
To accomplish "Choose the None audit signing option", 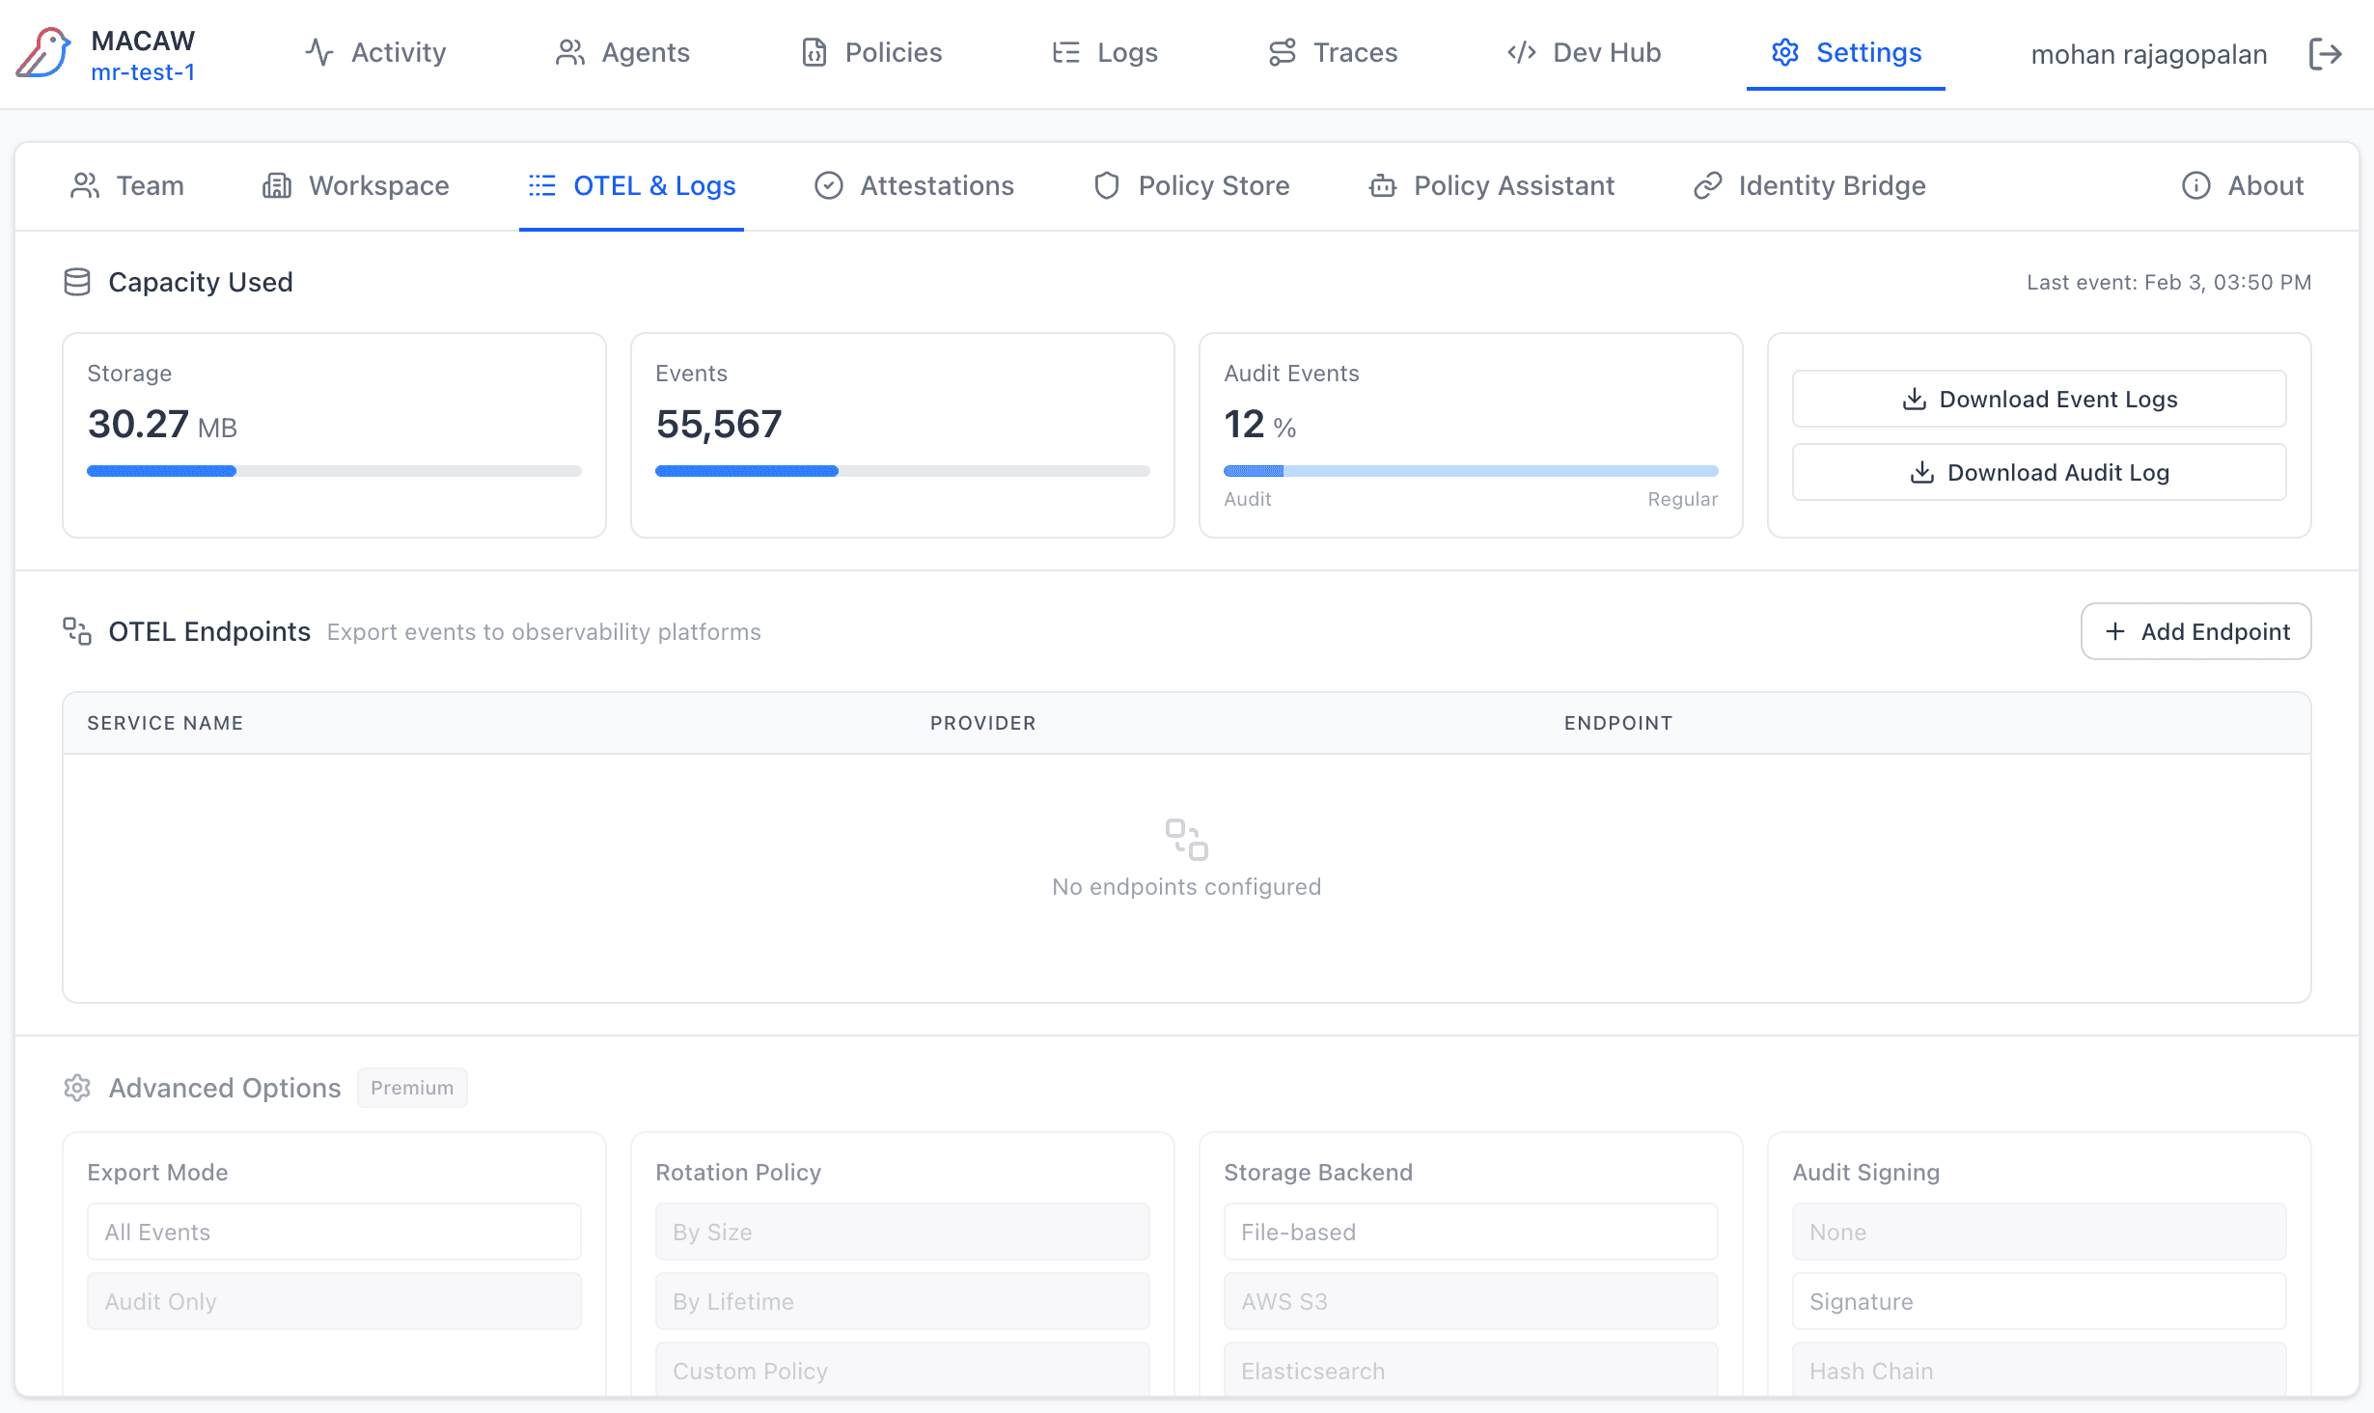I will (x=2038, y=1232).
